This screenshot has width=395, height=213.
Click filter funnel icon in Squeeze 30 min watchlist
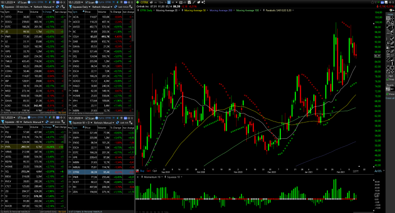point(2,8)
